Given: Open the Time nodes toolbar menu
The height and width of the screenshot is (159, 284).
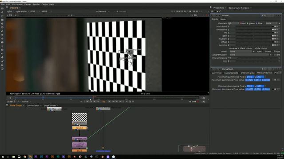Looking at the screenshot, I should pos(2,16).
